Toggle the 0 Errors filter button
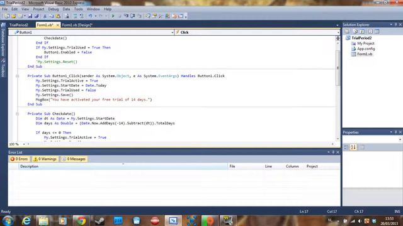 pos(20,159)
